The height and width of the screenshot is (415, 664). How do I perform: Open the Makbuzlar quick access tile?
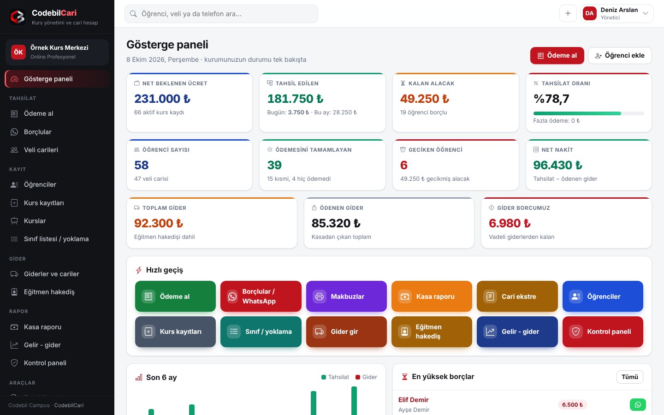click(346, 296)
